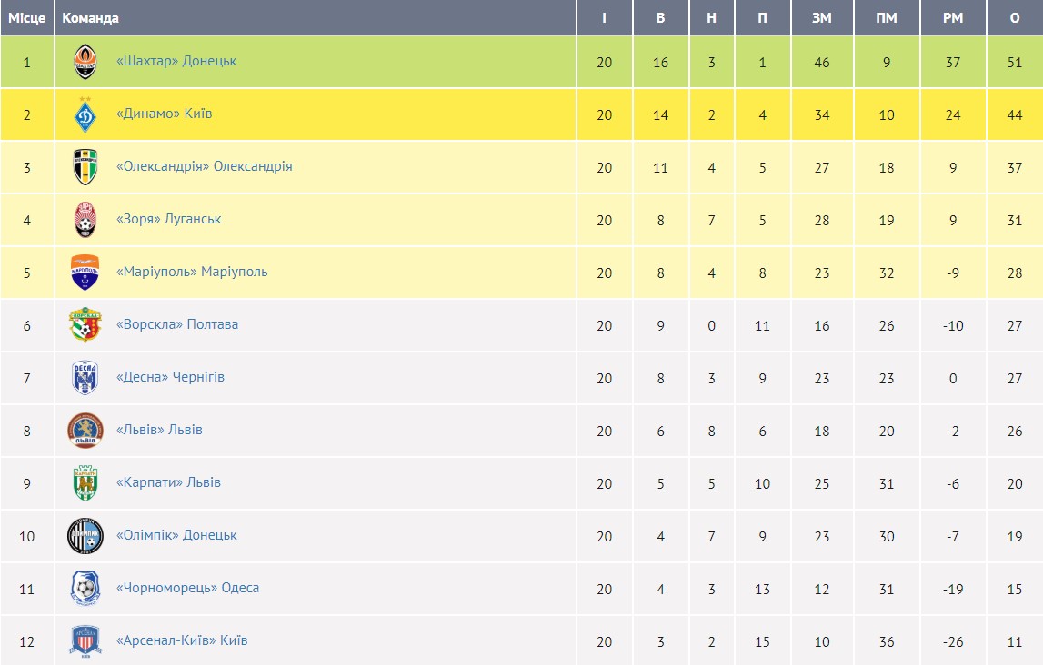Click the Chornomorets Odesa club crest
This screenshot has height=665, width=1043.
pos(85,589)
